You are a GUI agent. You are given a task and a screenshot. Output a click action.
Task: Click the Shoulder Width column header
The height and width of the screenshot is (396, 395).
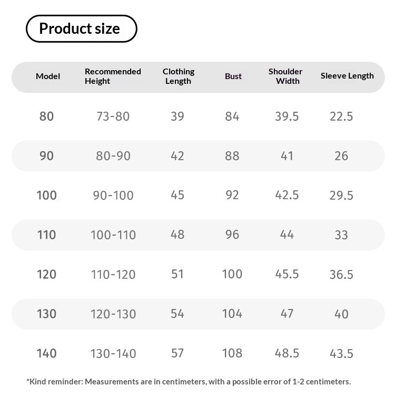pyautogui.click(x=285, y=76)
